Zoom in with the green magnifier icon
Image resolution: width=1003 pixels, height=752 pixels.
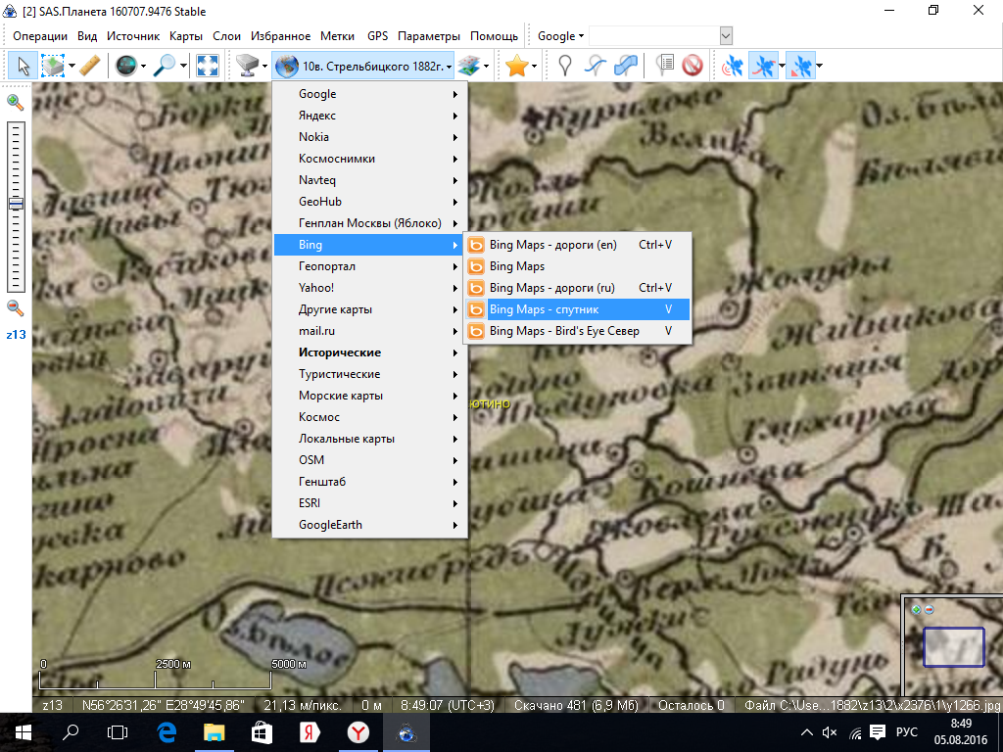(15, 102)
